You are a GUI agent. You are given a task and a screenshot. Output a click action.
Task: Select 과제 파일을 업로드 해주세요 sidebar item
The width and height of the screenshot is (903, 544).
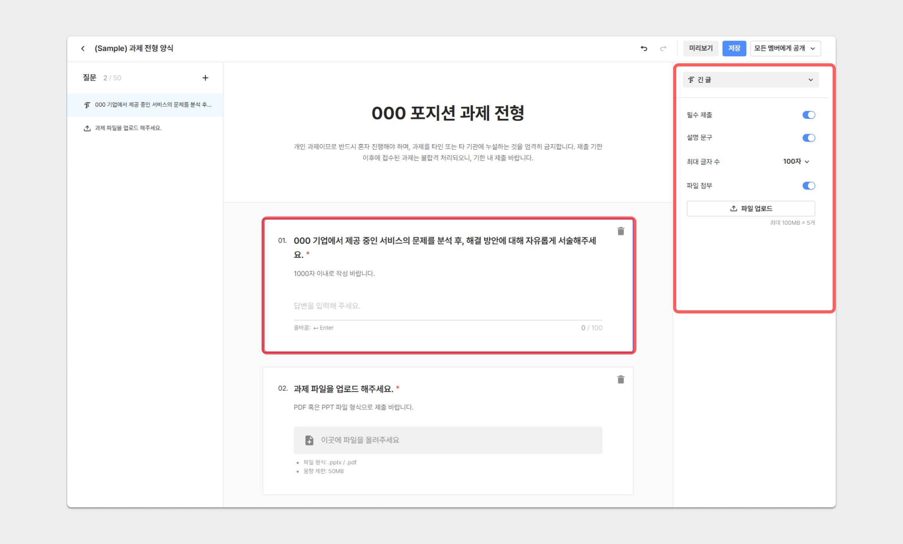(128, 128)
